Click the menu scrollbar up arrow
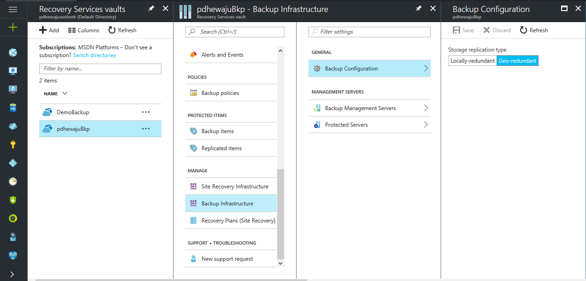This screenshot has height=281, width=586. (281, 50)
